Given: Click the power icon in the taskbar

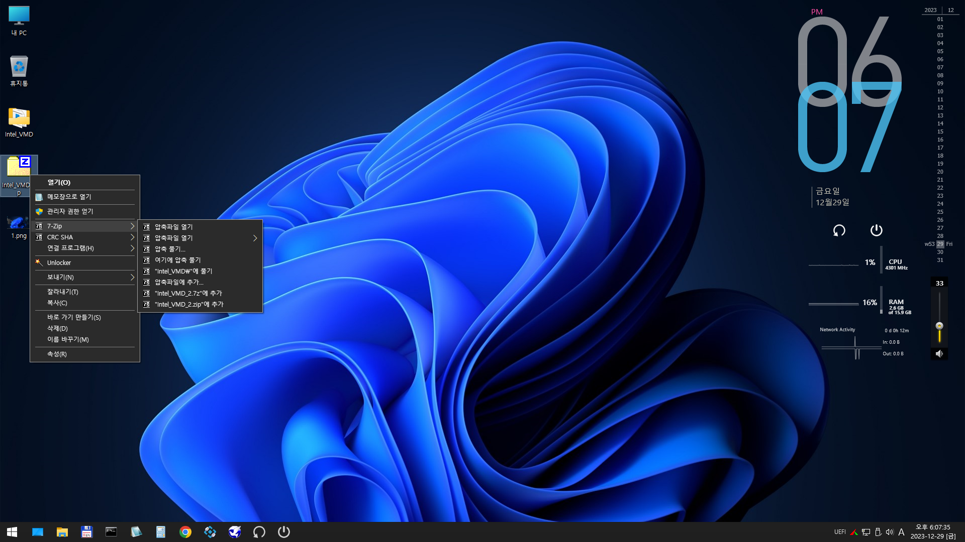Looking at the screenshot, I should pos(284,532).
